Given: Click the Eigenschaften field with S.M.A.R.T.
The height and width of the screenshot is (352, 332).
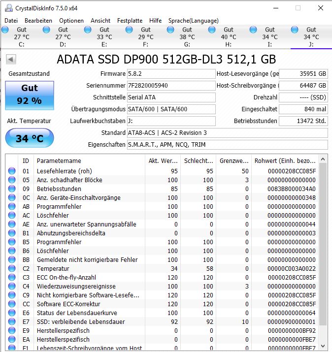Looking at the screenshot, I should tap(227, 145).
